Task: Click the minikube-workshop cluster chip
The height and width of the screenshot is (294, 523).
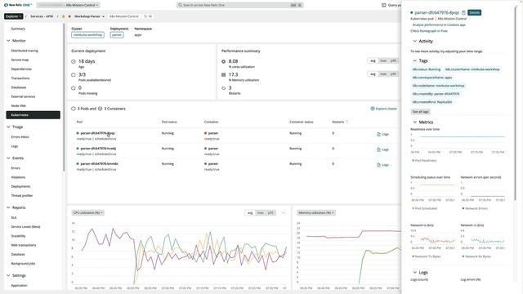Action: (x=87, y=35)
